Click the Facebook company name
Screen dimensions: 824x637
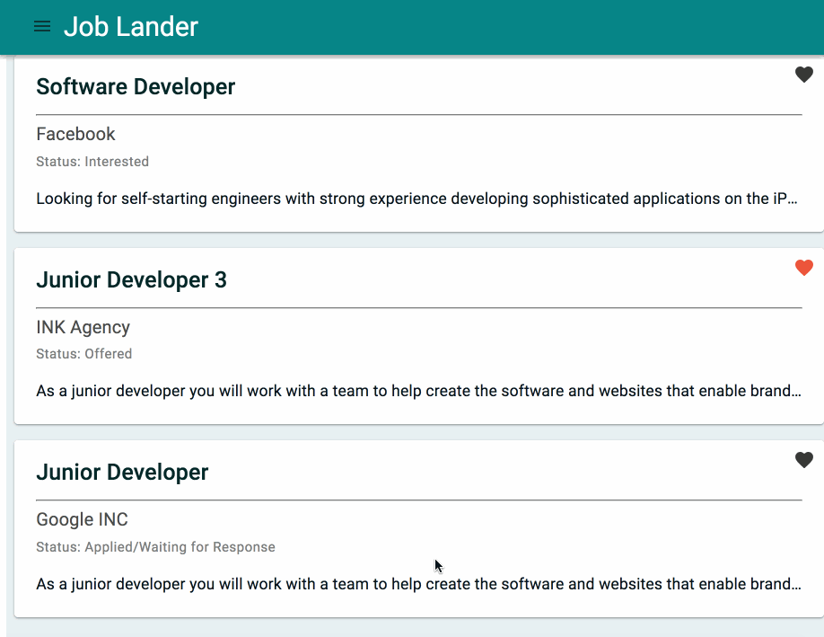[x=75, y=134]
